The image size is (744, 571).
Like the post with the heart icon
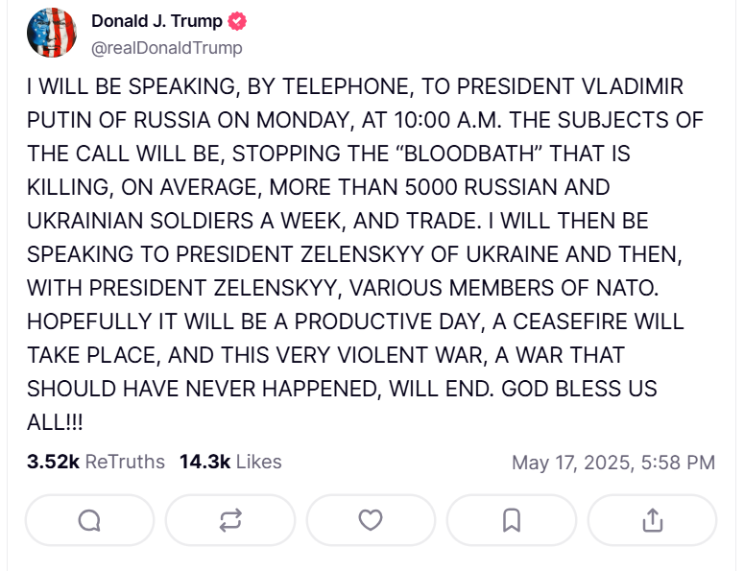(371, 520)
